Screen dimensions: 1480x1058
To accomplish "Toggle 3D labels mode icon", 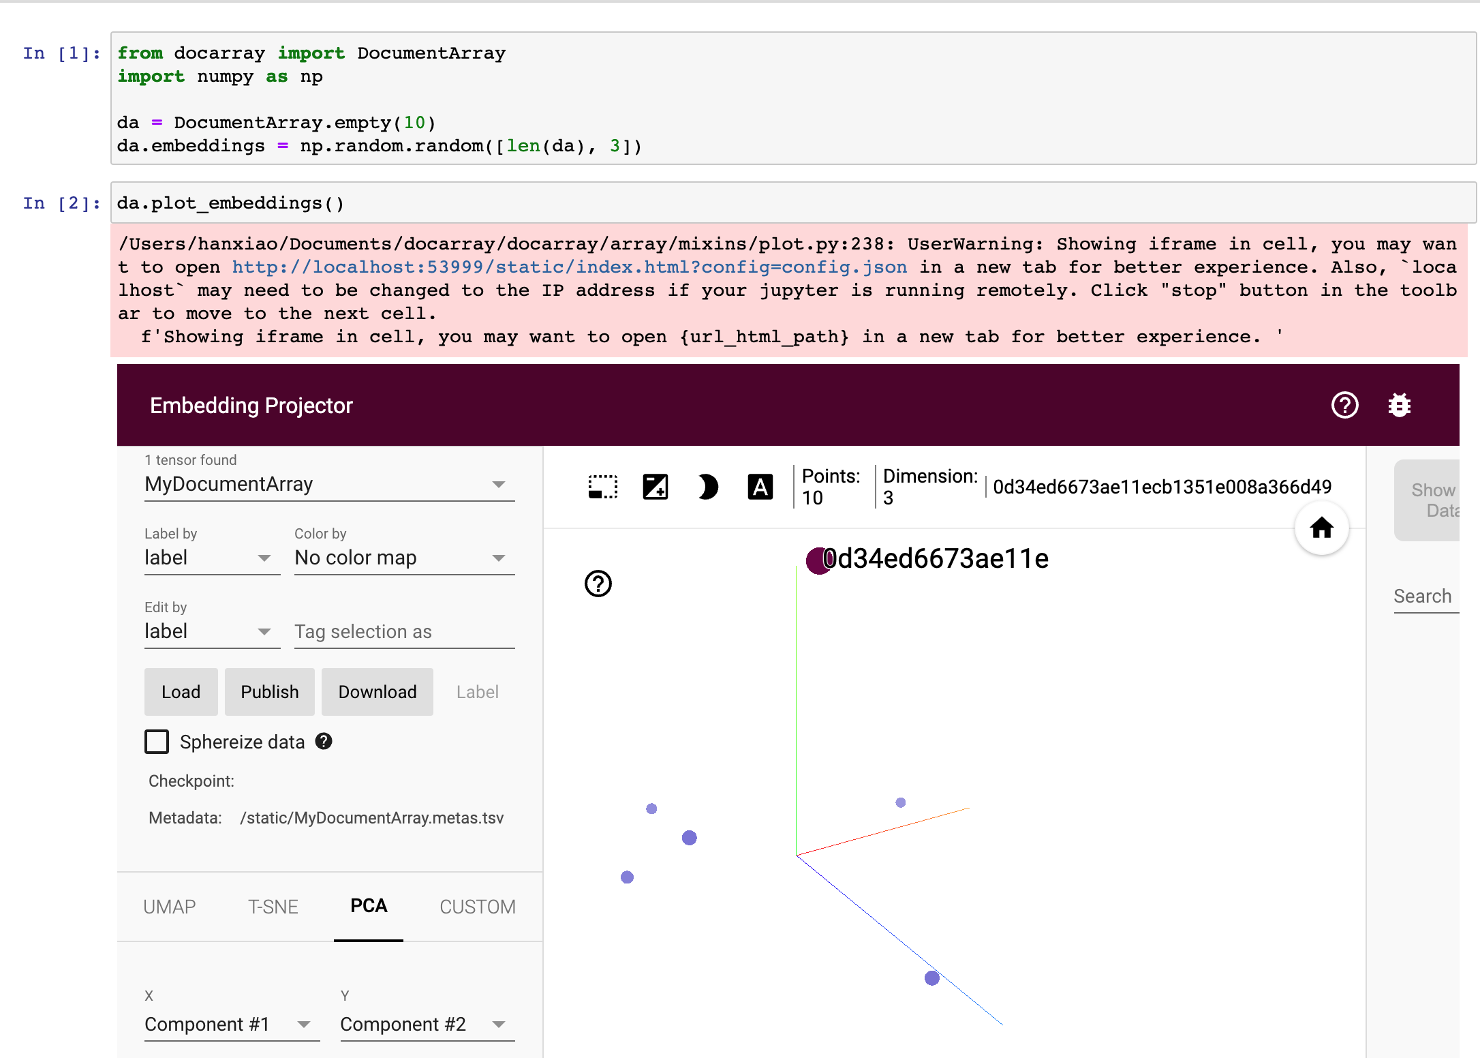I will [760, 487].
